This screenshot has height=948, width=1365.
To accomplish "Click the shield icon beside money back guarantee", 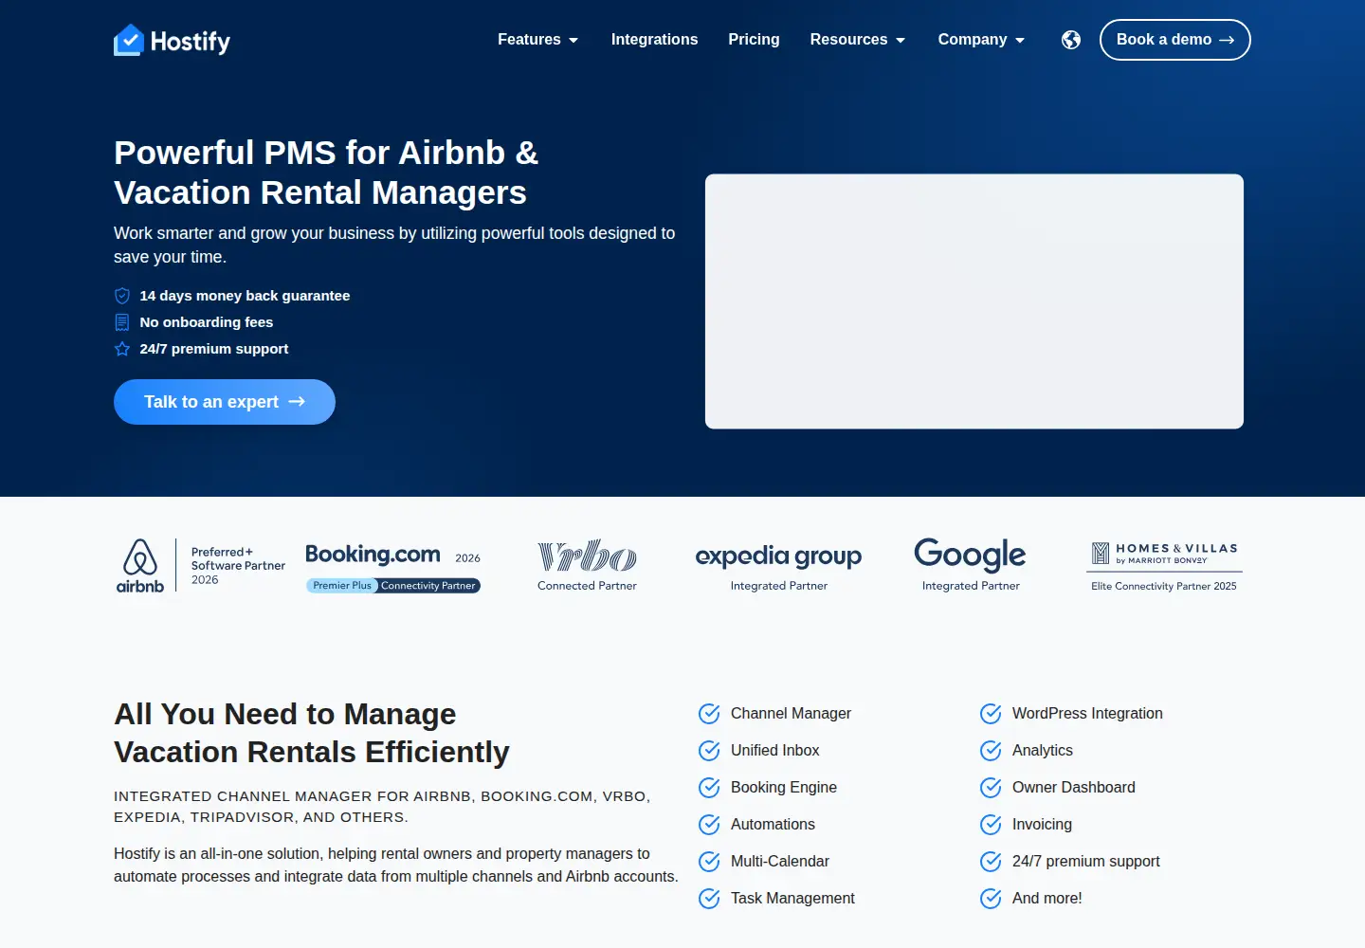I will point(122,296).
